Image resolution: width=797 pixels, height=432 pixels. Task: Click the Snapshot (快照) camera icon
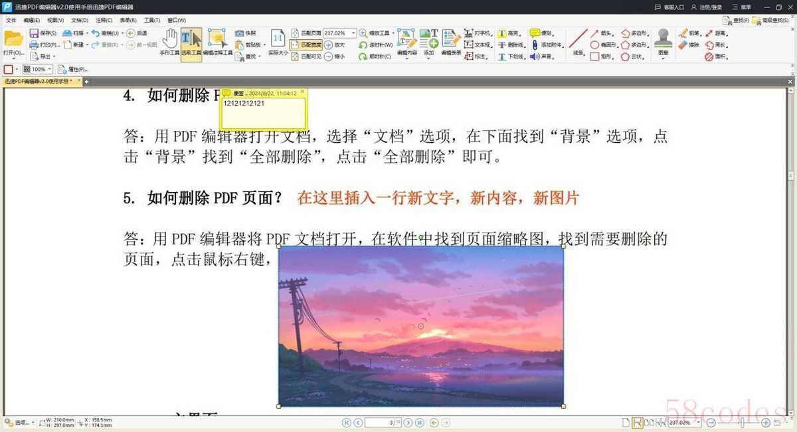click(x=240, y=33)
